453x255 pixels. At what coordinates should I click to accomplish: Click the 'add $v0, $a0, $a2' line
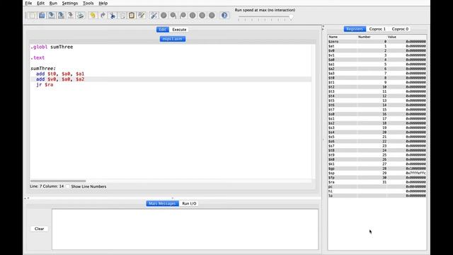coord(60,79)
